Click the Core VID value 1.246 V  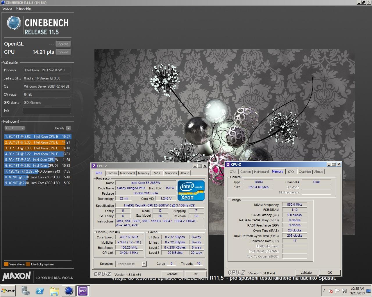pyautogui.click(x=166, y=199)
